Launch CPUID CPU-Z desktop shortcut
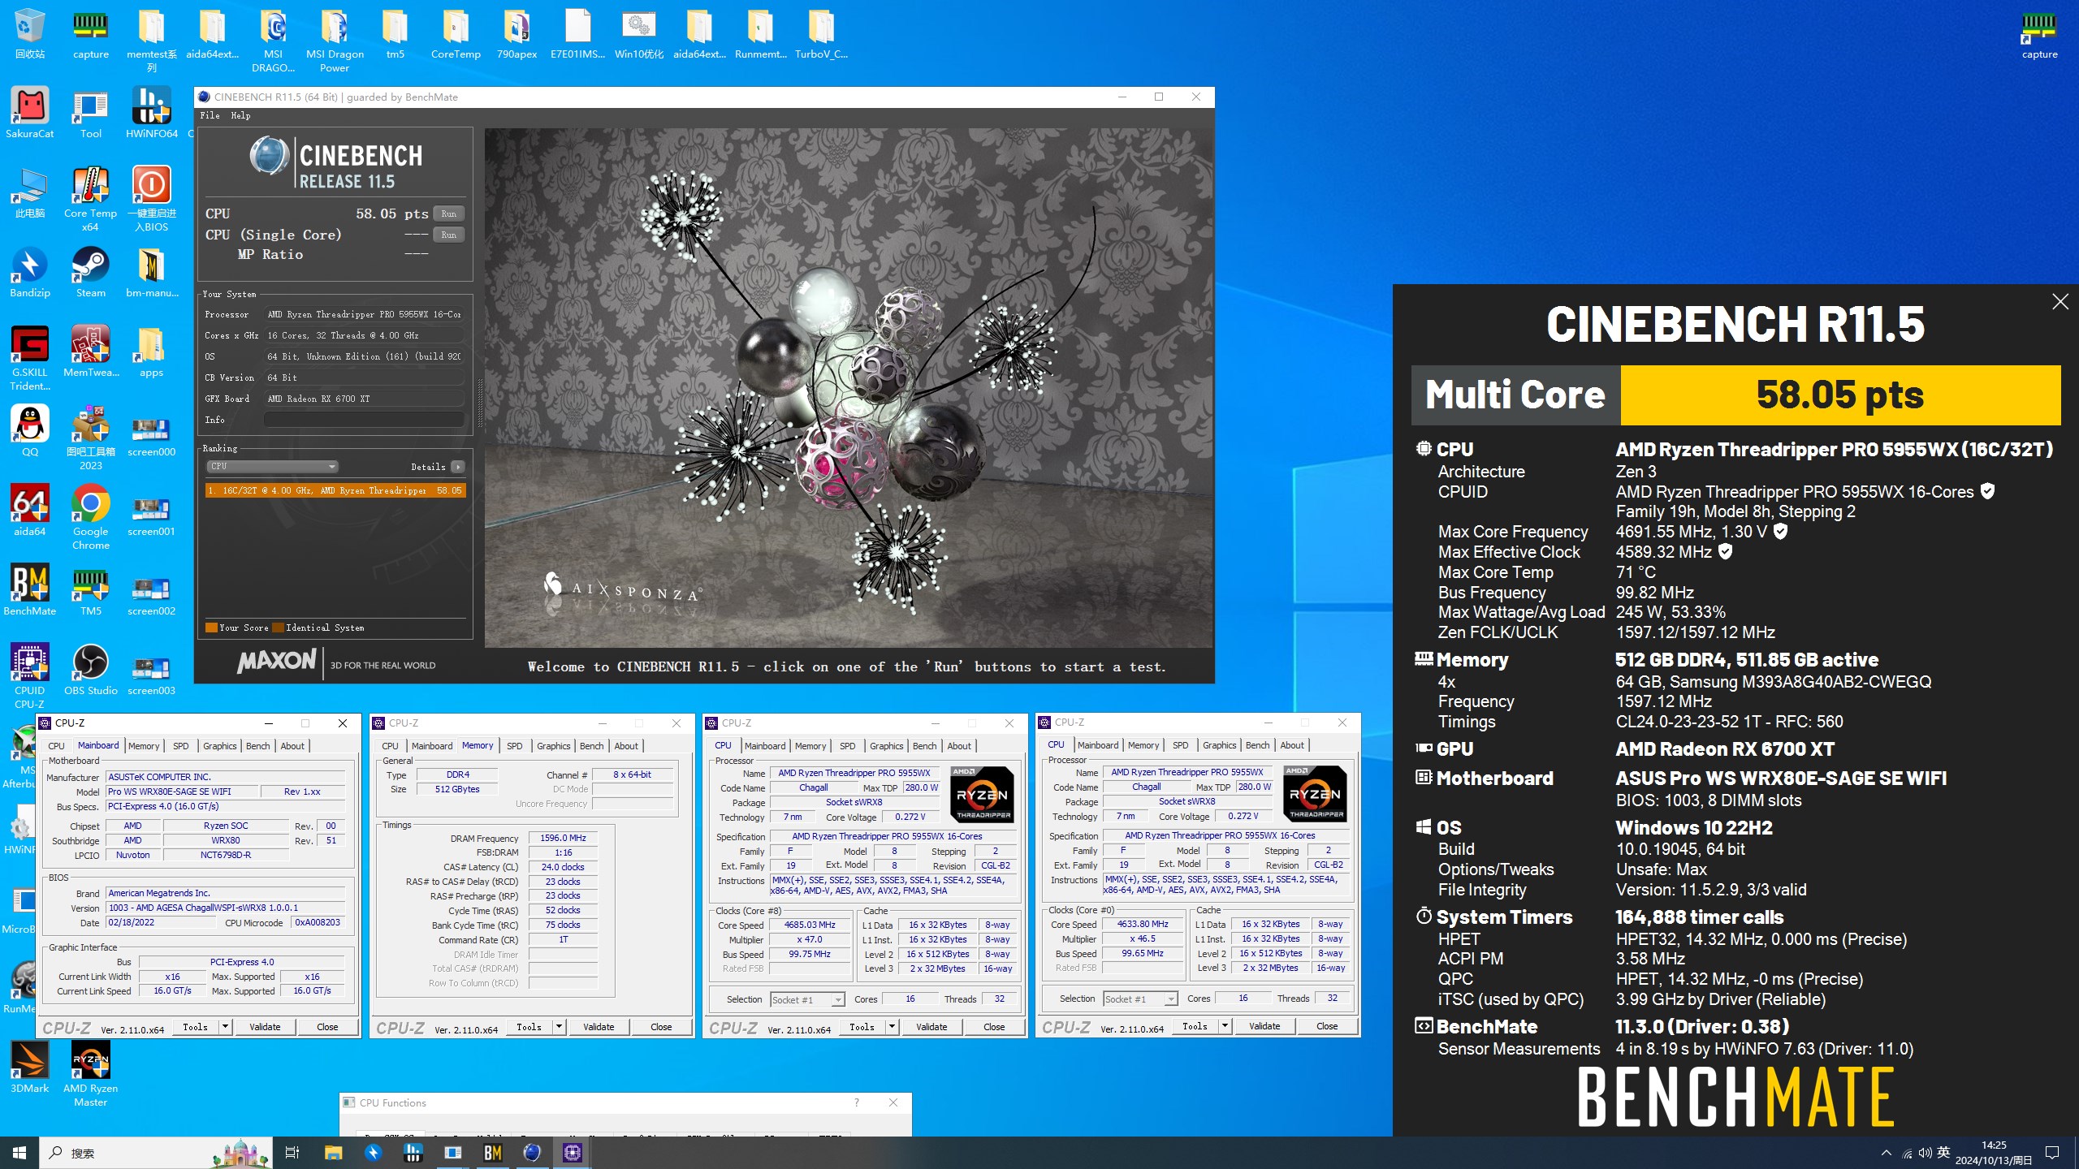This screenshot has width=2079, height=1169. click(29, 676)
